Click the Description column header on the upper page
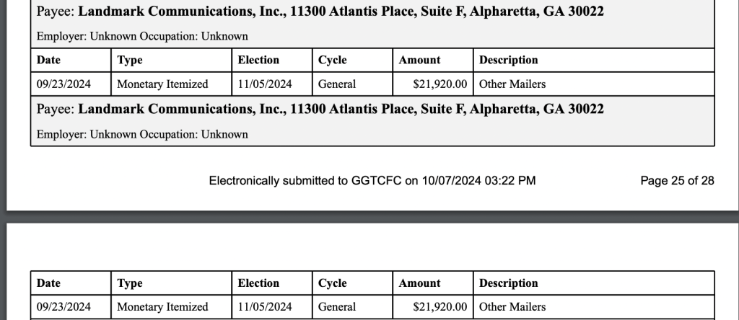739x320 pixels. coord(508,60)
